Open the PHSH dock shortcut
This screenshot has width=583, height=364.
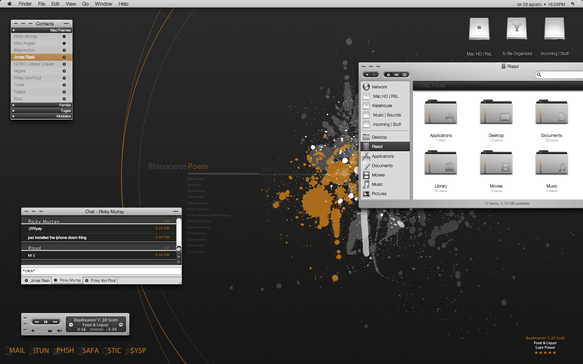[64, 350]
